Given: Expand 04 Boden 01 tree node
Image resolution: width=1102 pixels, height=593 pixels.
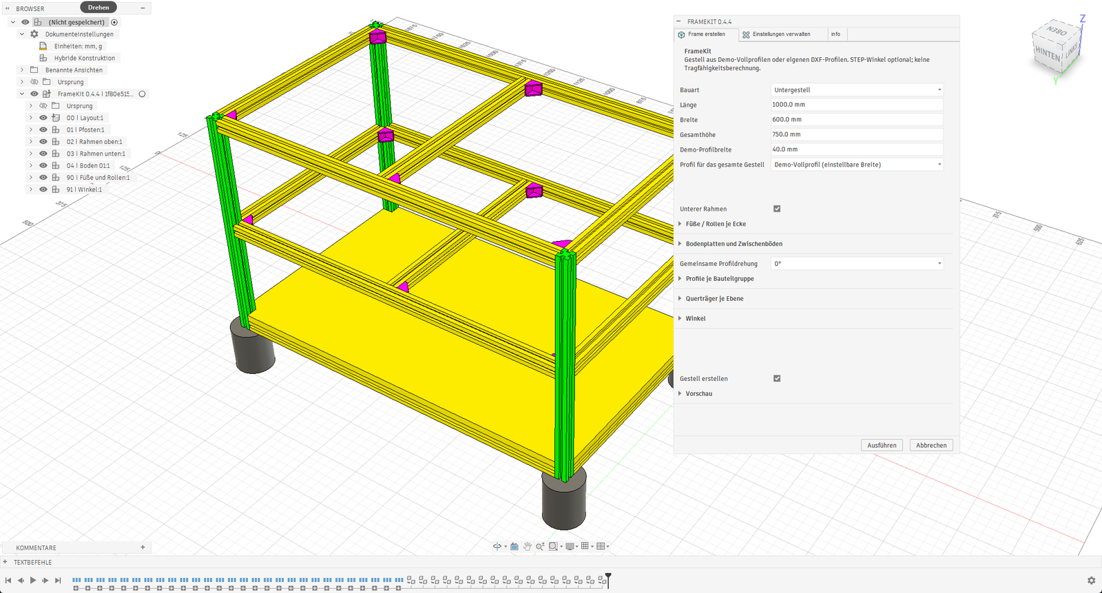Looking at the screenshot, I should click(x=31, y=165).
